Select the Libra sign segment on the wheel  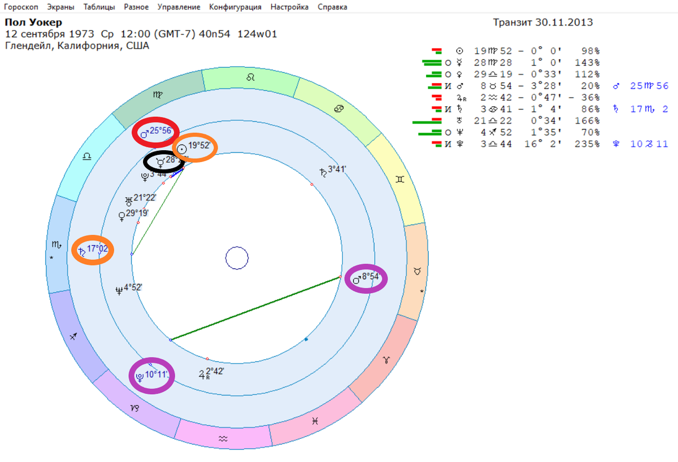(x=86, y=156)
